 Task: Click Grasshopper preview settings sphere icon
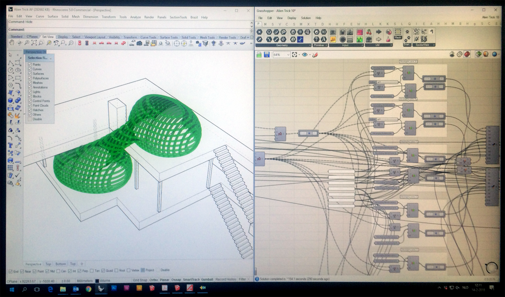pos(494,54)
